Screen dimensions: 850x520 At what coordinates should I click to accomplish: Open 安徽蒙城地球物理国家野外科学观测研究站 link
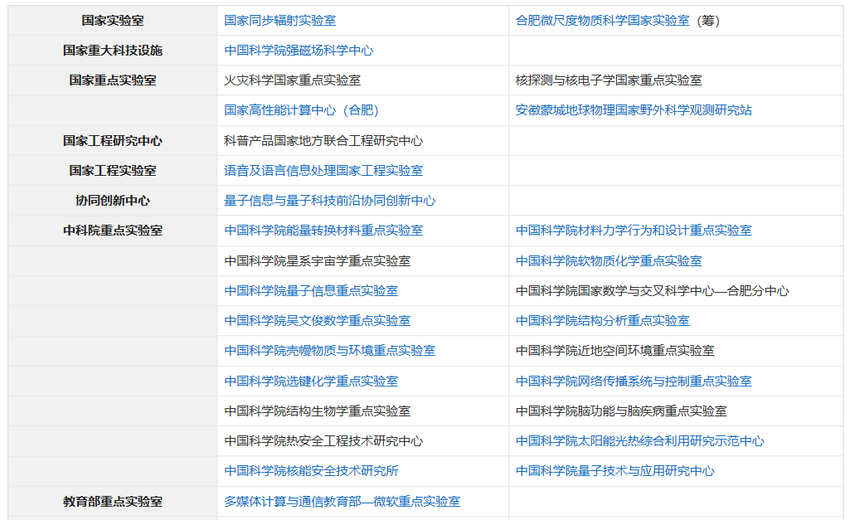[638, 110]
